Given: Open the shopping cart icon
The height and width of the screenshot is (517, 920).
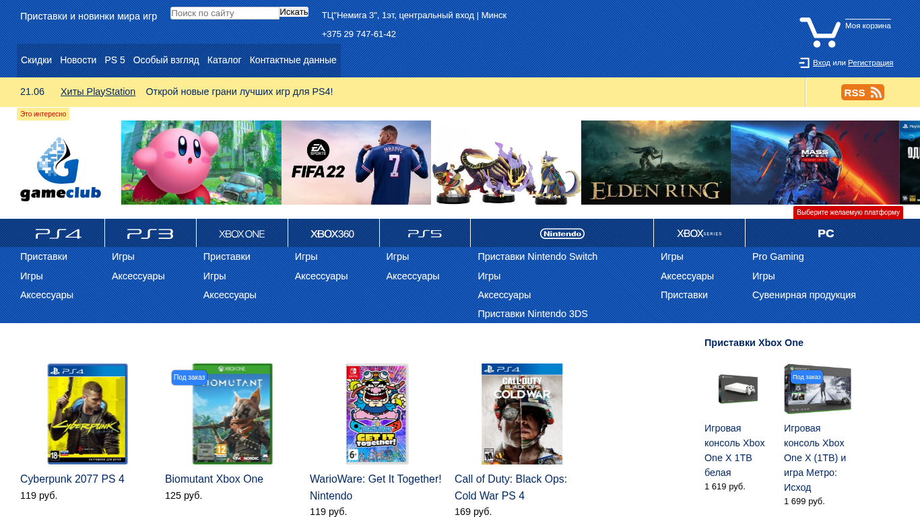Looking at the screenshot, I should 820,32.
